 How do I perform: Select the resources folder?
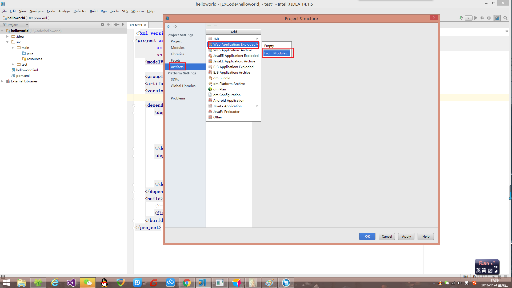click(32, 59)
